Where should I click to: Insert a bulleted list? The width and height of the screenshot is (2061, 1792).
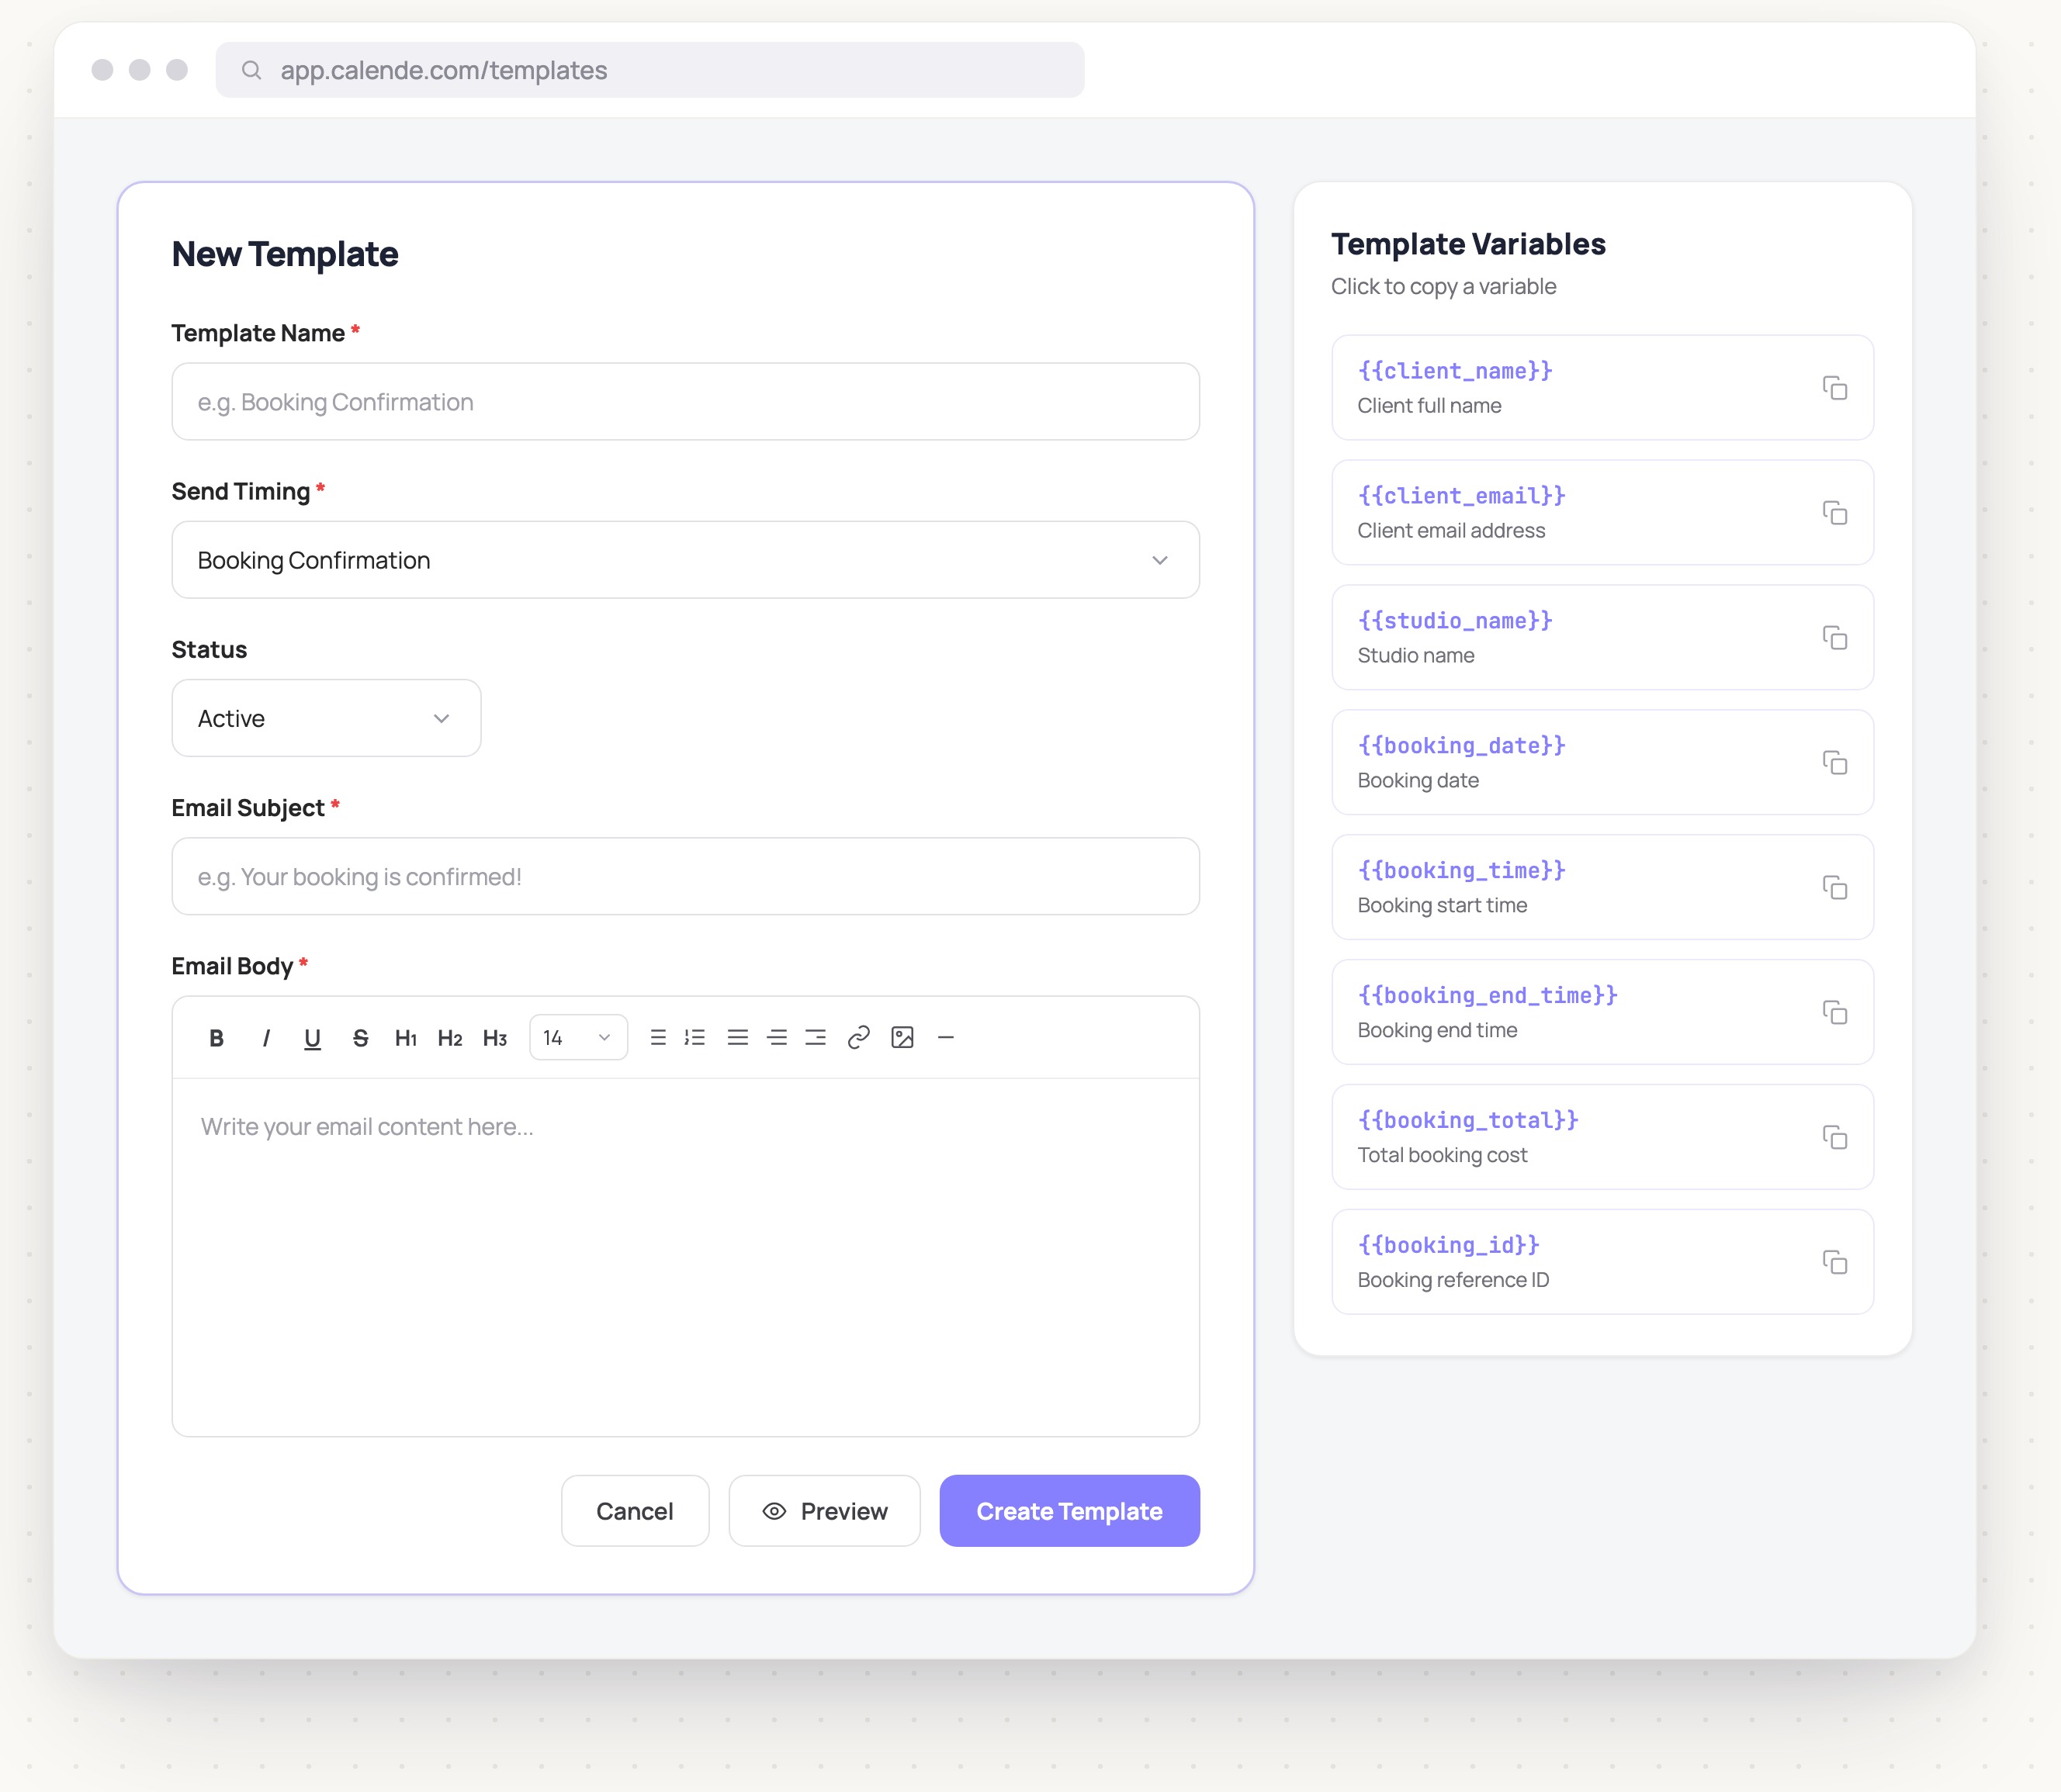click(657, 1038)
